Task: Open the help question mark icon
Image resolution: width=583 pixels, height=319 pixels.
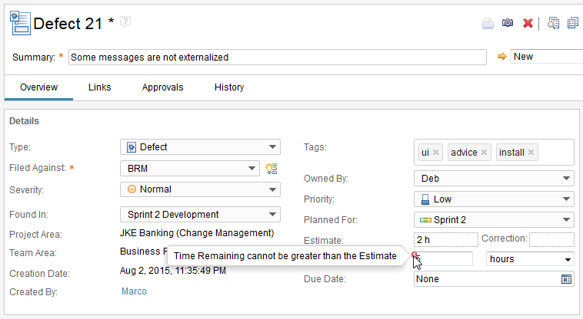Action: point(125,21)
